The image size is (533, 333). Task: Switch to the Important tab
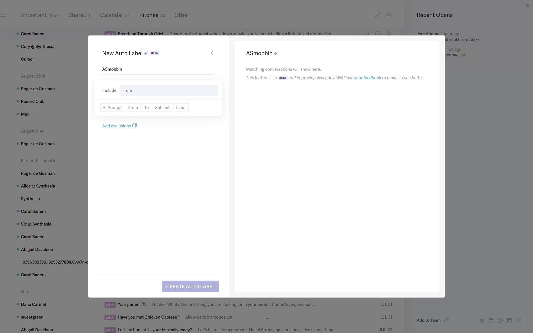(x=34, y=15)
